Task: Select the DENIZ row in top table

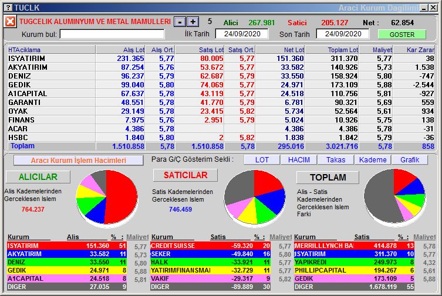Action: coord(221,76)
